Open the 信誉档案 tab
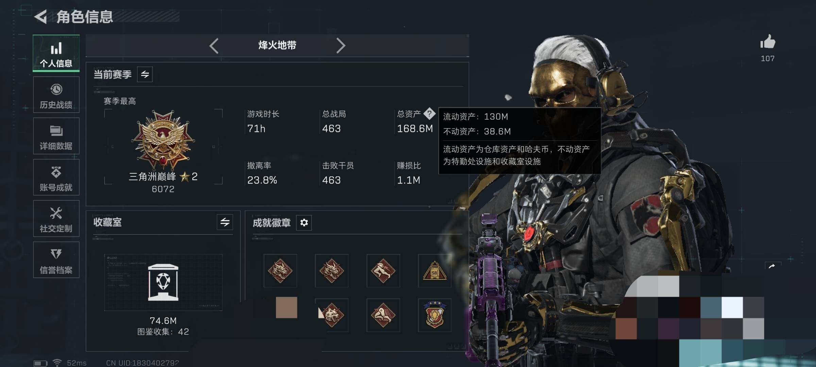 (56, 260)
